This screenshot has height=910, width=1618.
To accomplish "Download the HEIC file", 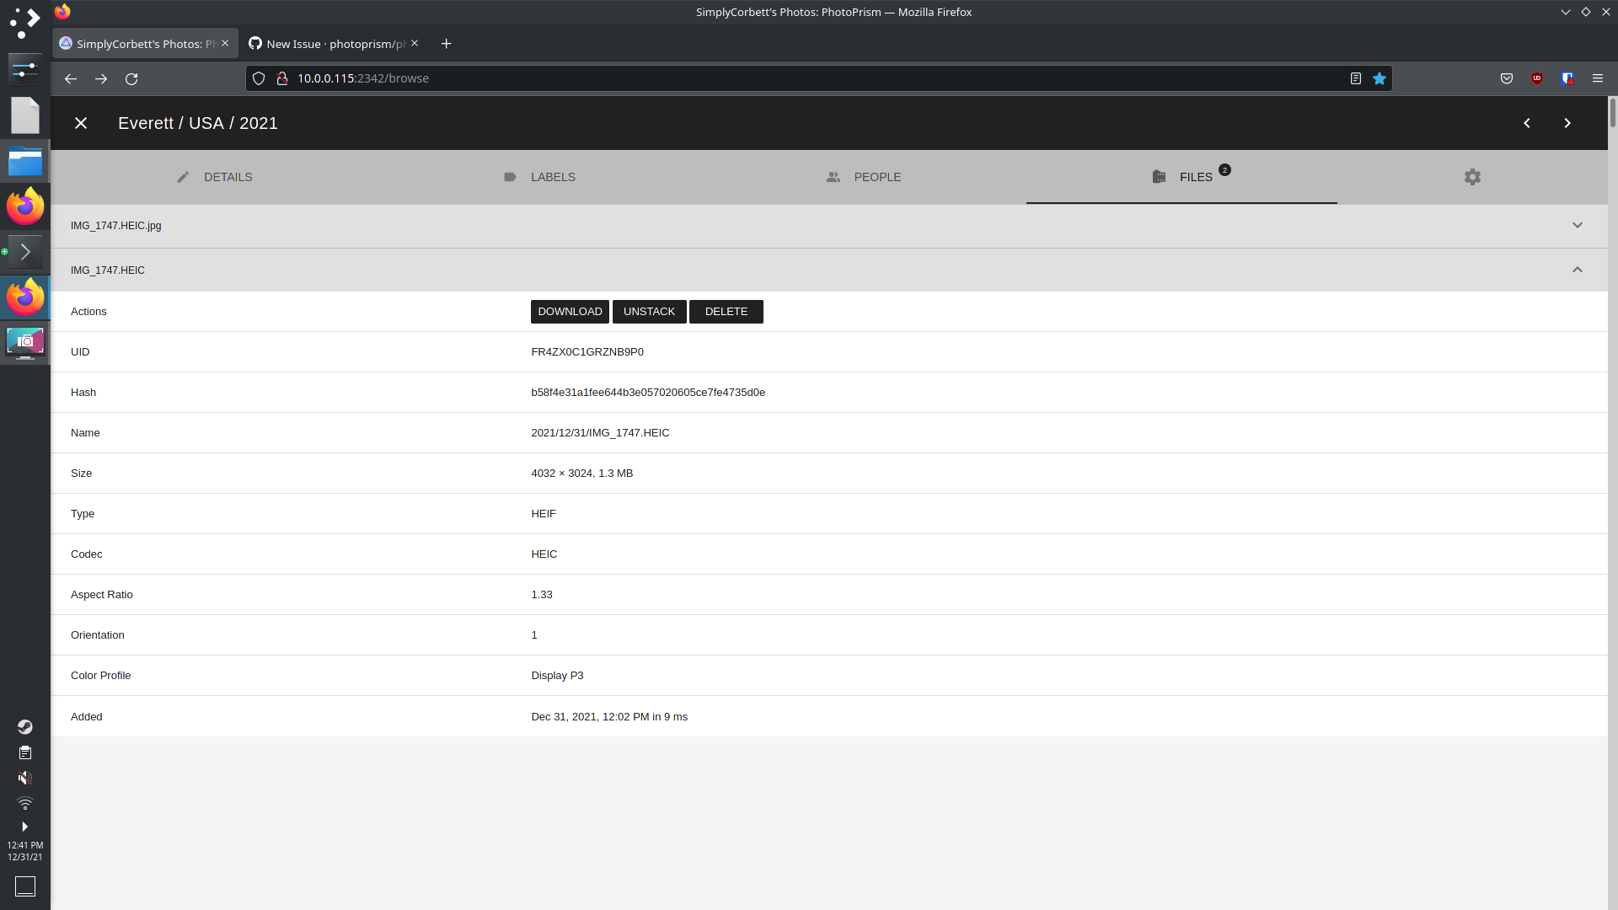I will click(x=570, y=312).
